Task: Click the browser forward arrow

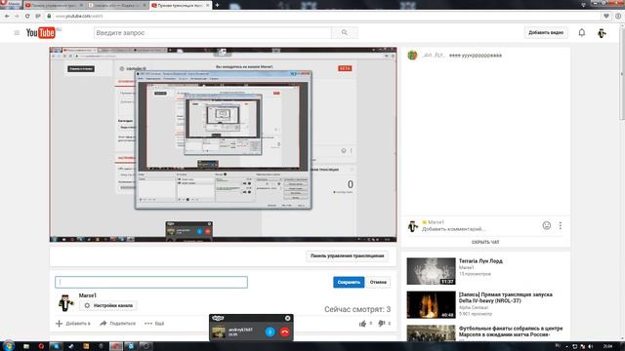Action: tap(17, 16)
